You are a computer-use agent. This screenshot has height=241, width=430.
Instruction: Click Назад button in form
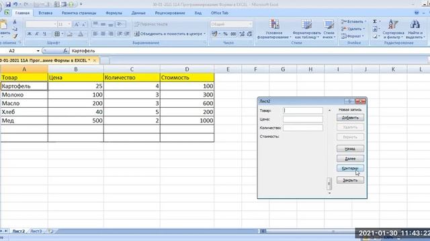[350, 149]
